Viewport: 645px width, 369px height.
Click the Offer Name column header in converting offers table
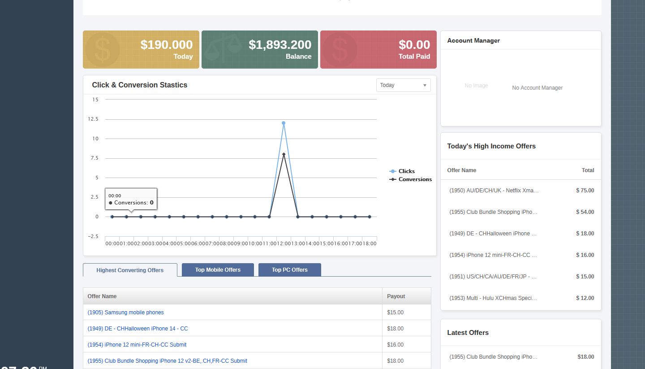coord(232,296)
